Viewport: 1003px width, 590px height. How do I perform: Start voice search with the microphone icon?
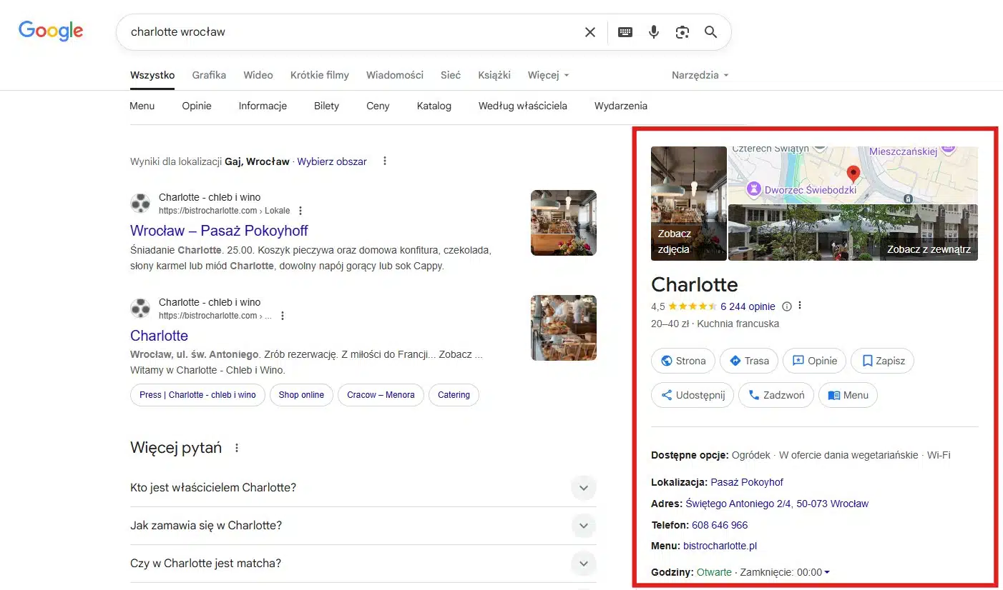pos(653,32)
